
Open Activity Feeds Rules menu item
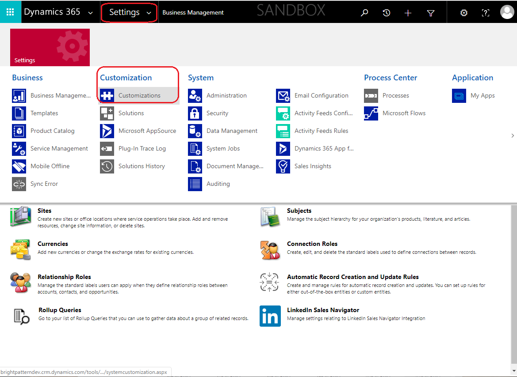321,131
